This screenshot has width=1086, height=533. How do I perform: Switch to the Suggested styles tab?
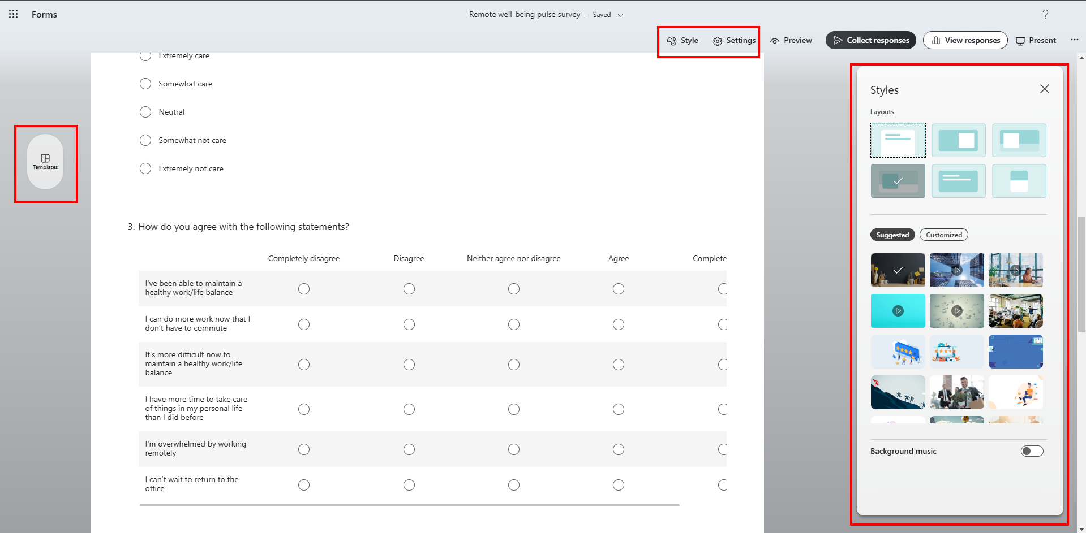point(892,235)
